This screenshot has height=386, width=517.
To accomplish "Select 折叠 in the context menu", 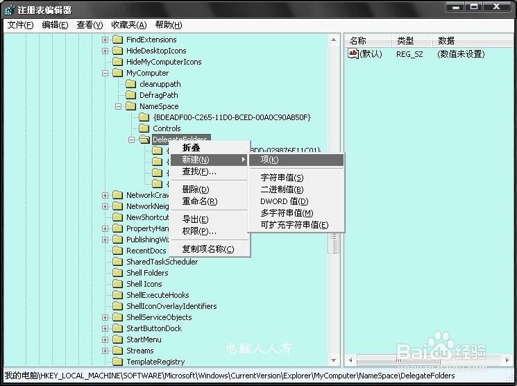I will (209, 148).
